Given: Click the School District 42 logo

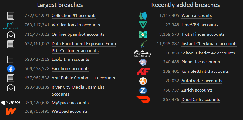Looking at the screenshot, I should pyautogui.click(x=143, y=53).
